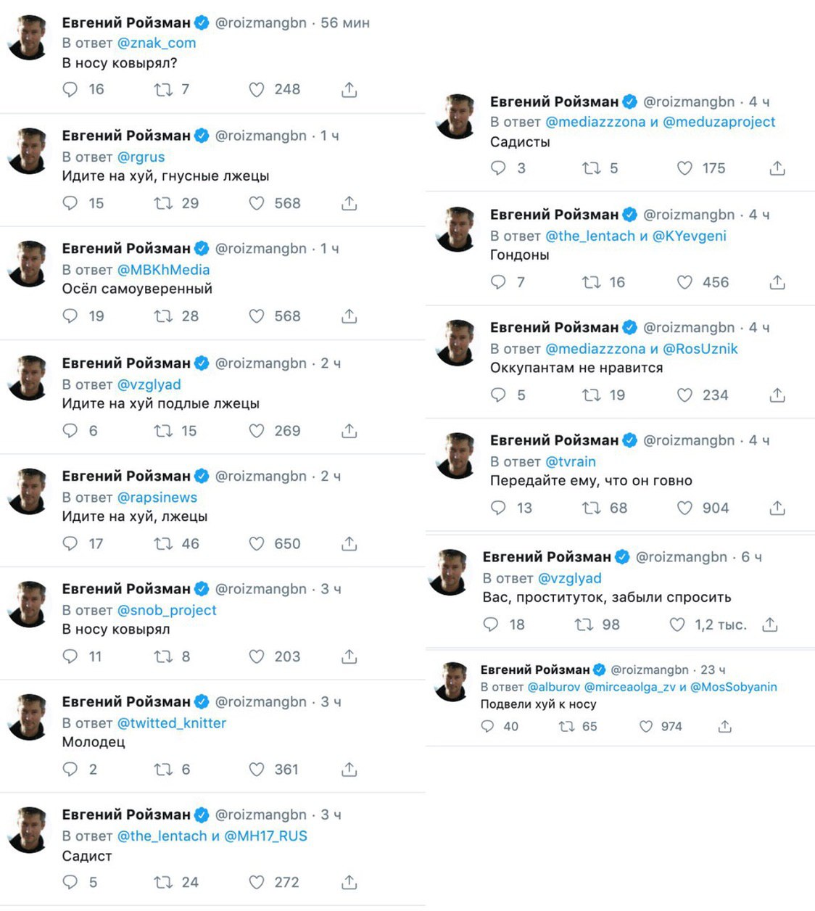Reply to the 'Гондоны' tweet
Viewport: 815px width, 911px height.
[498, 282]
